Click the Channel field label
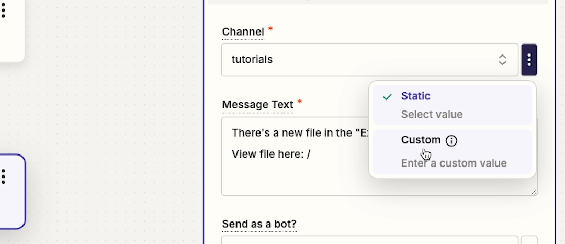The width and height of the screenshot is (565, 244). coord(243,32)
